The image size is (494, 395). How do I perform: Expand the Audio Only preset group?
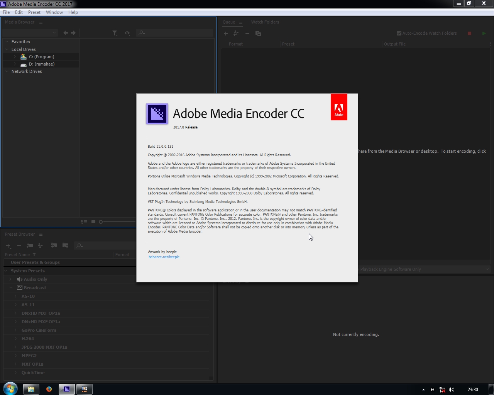click(10, 279)
